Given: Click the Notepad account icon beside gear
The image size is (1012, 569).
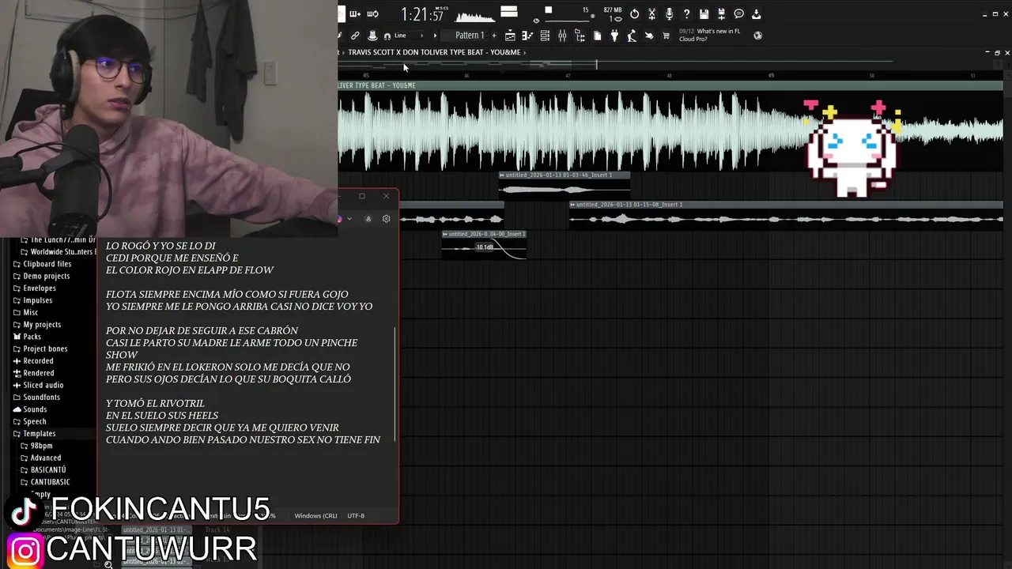Looking at the screenshot, I should click(368, 219).
